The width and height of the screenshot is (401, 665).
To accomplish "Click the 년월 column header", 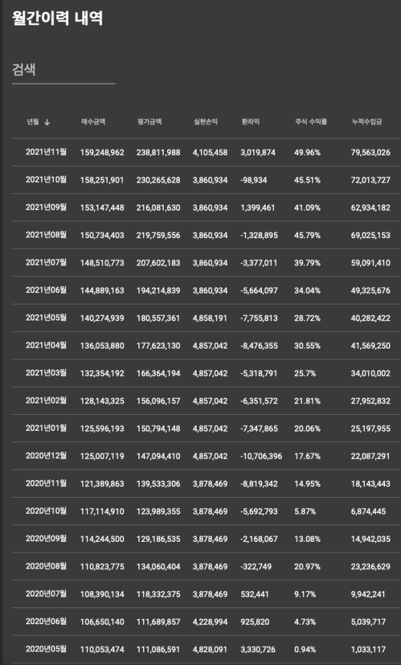I will click(33, 122).
